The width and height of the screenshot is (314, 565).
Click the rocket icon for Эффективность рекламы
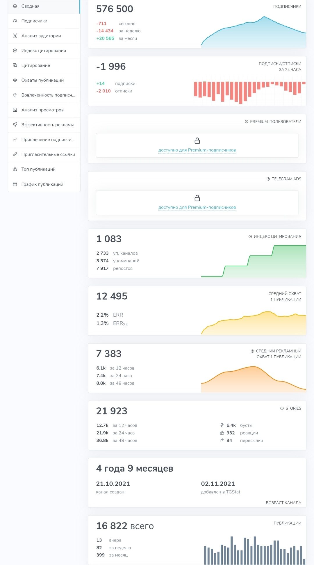pyautogui.click(x=15, y=125)
